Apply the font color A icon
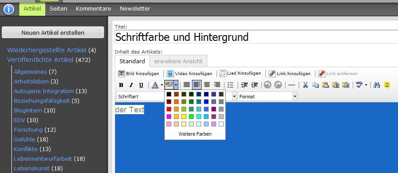Viewport: 398px width, 173px height. point(155,85)
